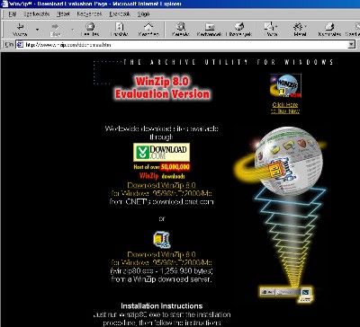Click the Back (Vissza) arrow icon
Image resolution: width=360 pixels, height=327 pixels.
21,27
